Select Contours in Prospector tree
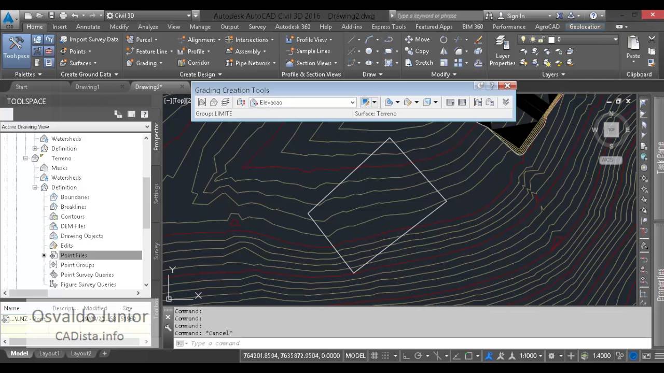The width and height of the screenshot is (664, 373). 72,217
